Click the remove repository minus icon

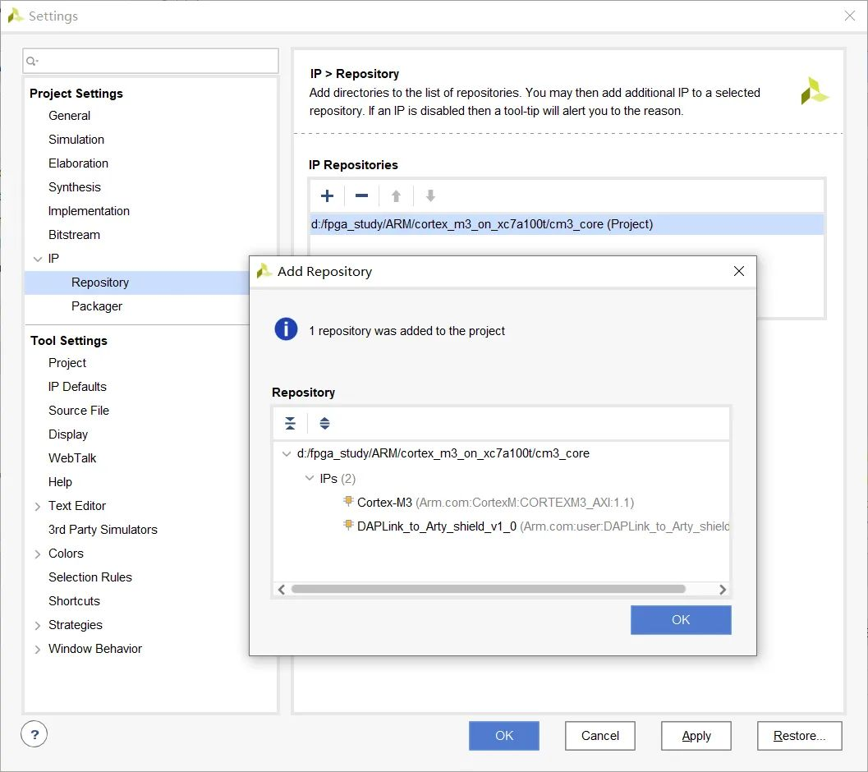pos(361,196)
